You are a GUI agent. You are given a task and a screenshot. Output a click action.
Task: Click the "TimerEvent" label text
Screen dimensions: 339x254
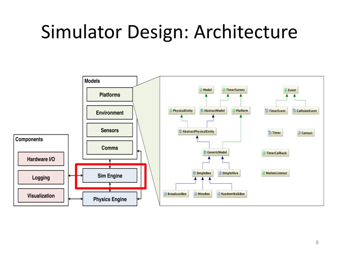pos(277,111)
